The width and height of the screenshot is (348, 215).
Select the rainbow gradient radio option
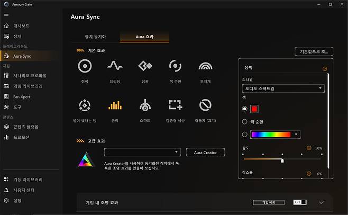tap(244, 135)
